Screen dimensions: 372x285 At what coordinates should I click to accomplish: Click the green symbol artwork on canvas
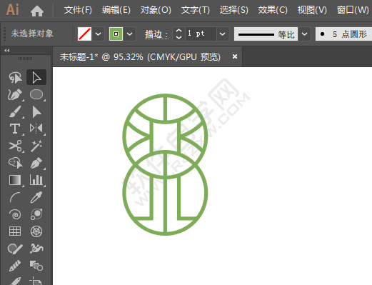(165, 164)
